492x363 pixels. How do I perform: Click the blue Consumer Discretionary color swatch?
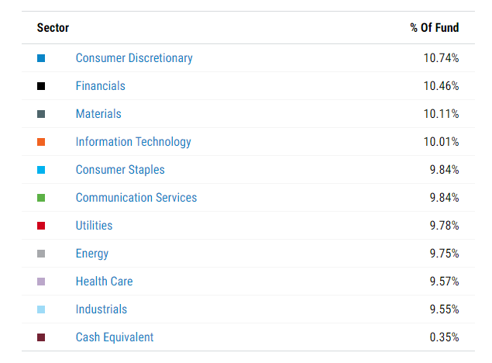pos(41,58)
